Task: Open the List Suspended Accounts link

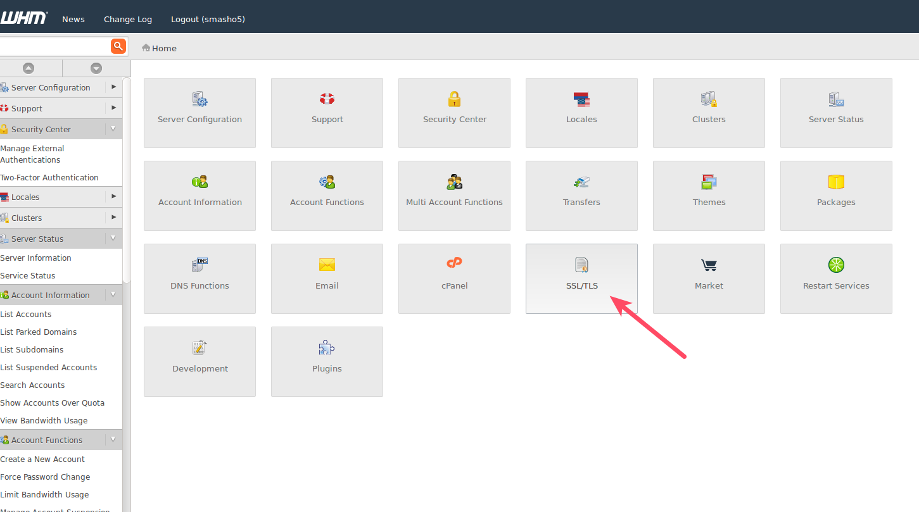Action: 49,367
